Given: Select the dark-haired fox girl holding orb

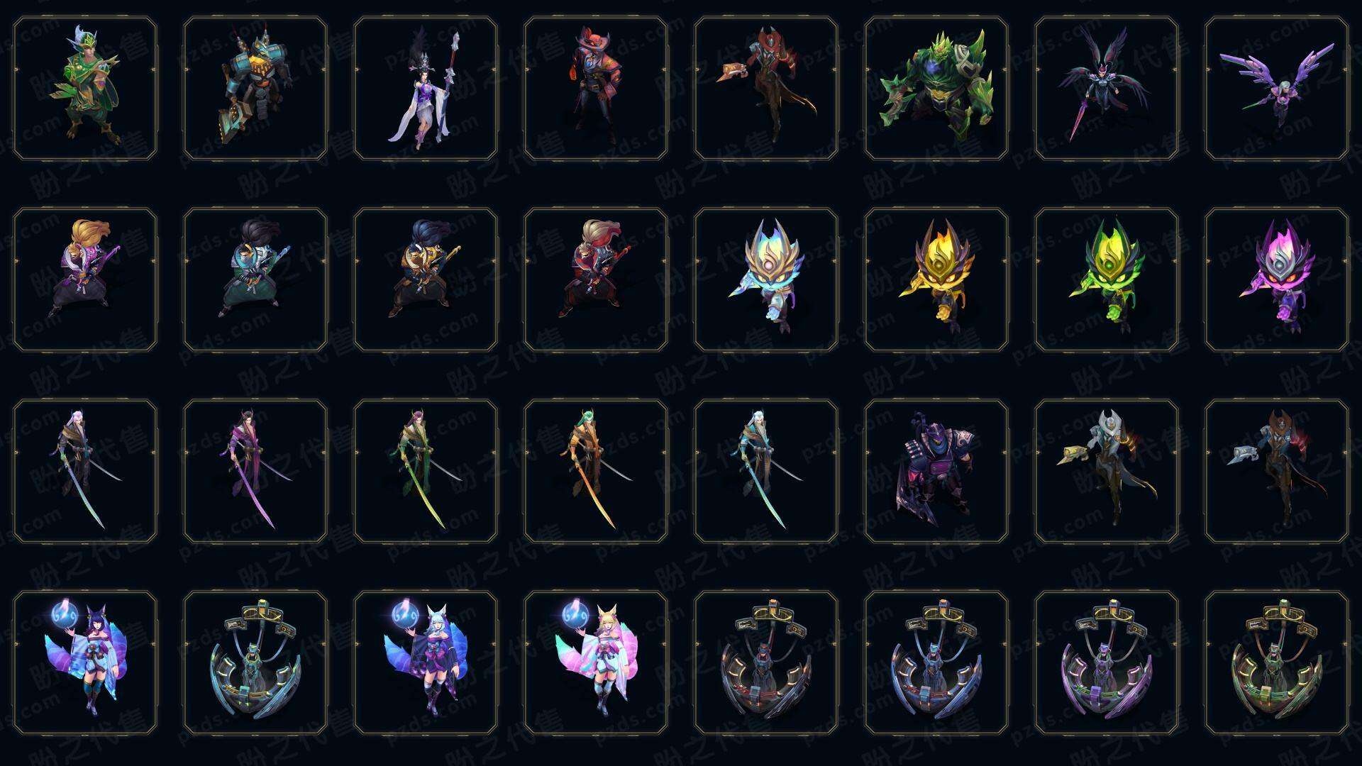Looking at the screenshot, I should click(x=85, y=662).
